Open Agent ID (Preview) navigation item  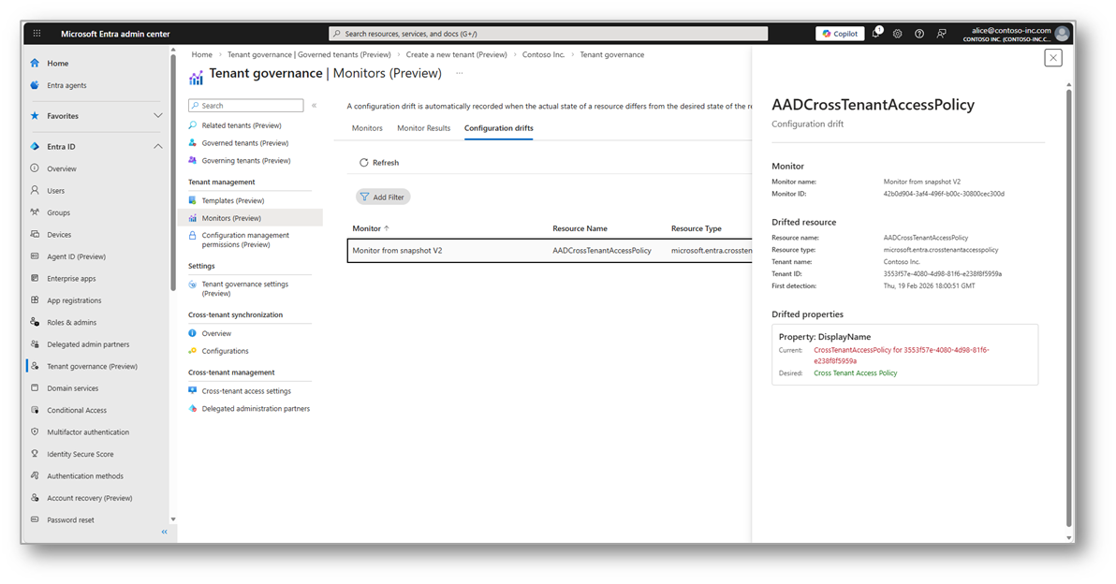76,256
